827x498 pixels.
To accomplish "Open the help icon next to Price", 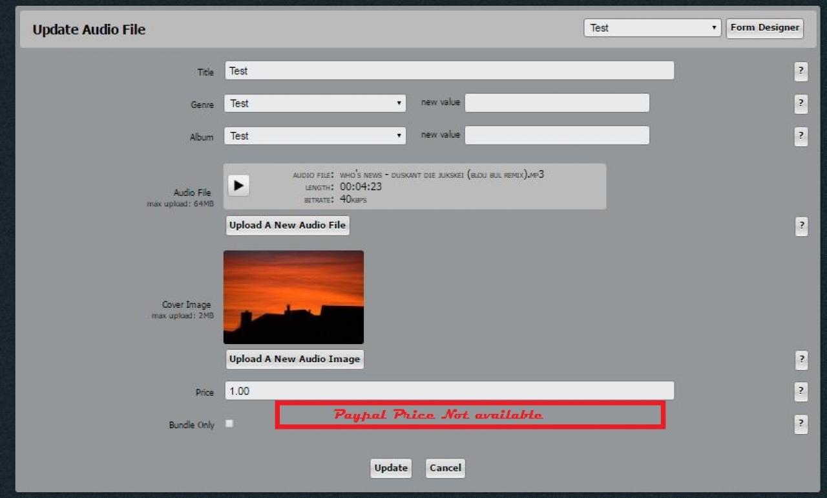I will pos(801,391).
